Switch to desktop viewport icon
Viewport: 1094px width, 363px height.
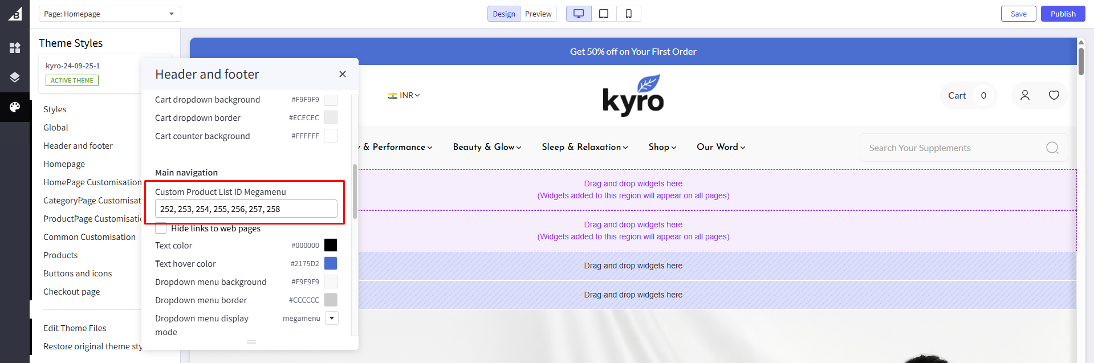point(579,14)
